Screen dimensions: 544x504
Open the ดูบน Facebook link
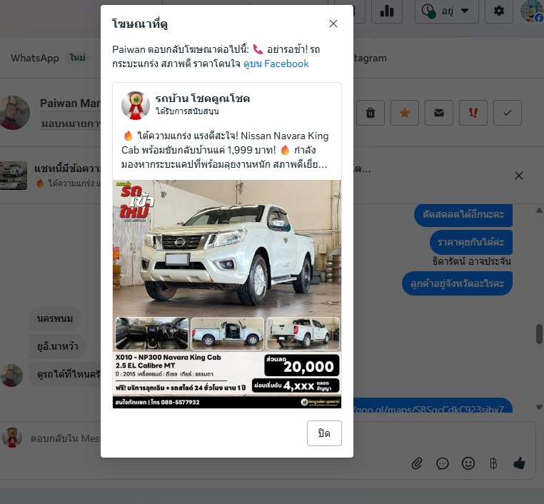[x=276, y=64]
